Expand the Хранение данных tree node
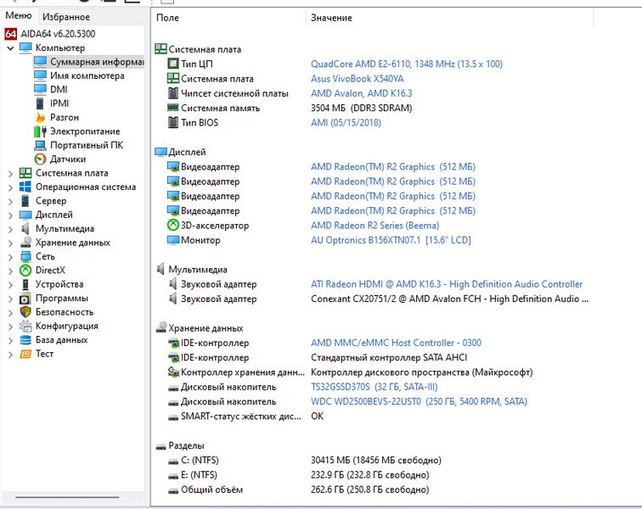This screenshot has height=509, width=642. (10, 243)
